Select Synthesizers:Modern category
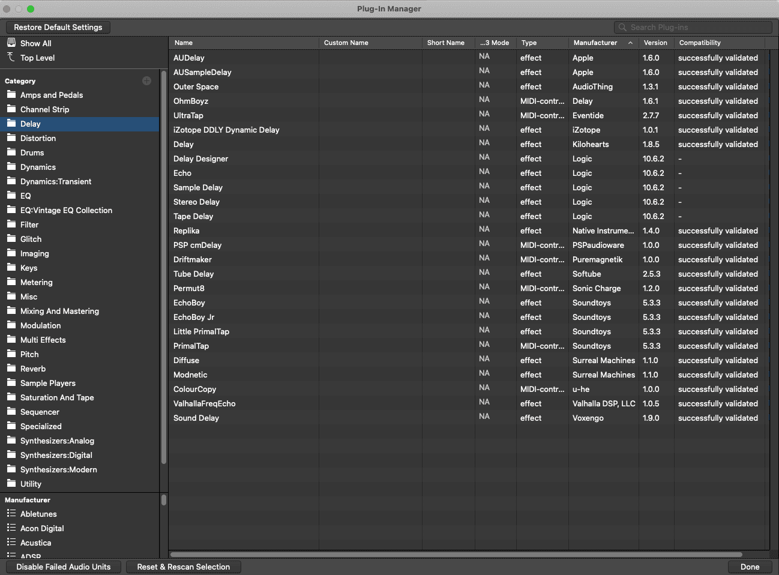Screen dimensions: 779x575 coord(80,469)
